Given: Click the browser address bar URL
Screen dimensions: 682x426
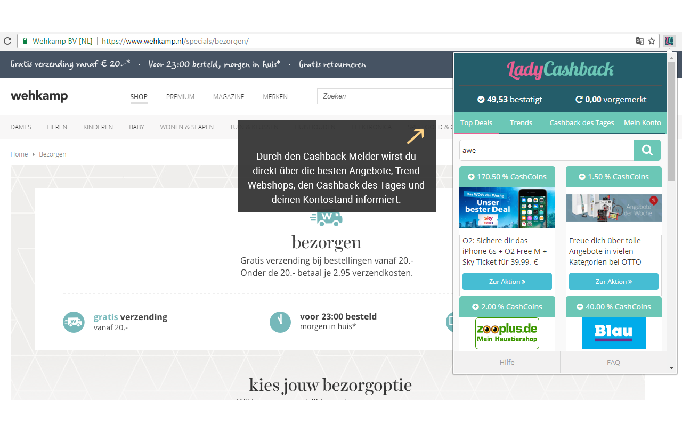Looking at the screenshot, I should pos(175,41).
